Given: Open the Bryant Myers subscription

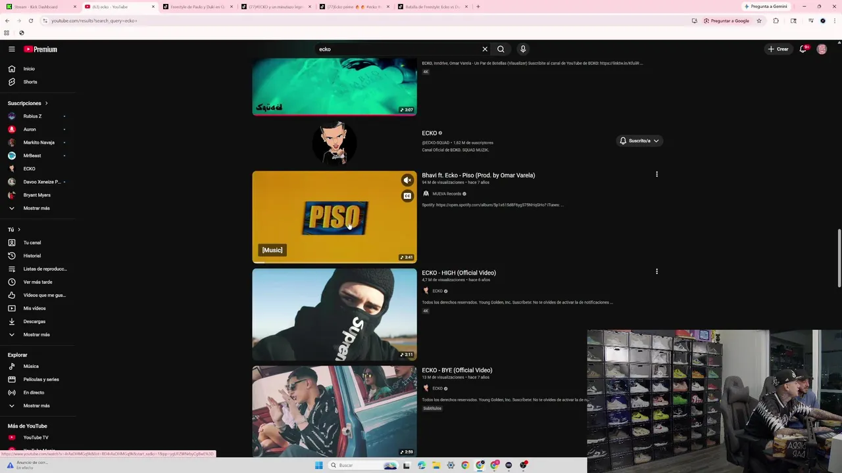Looking at the screenshot, I should coord(37,195).
